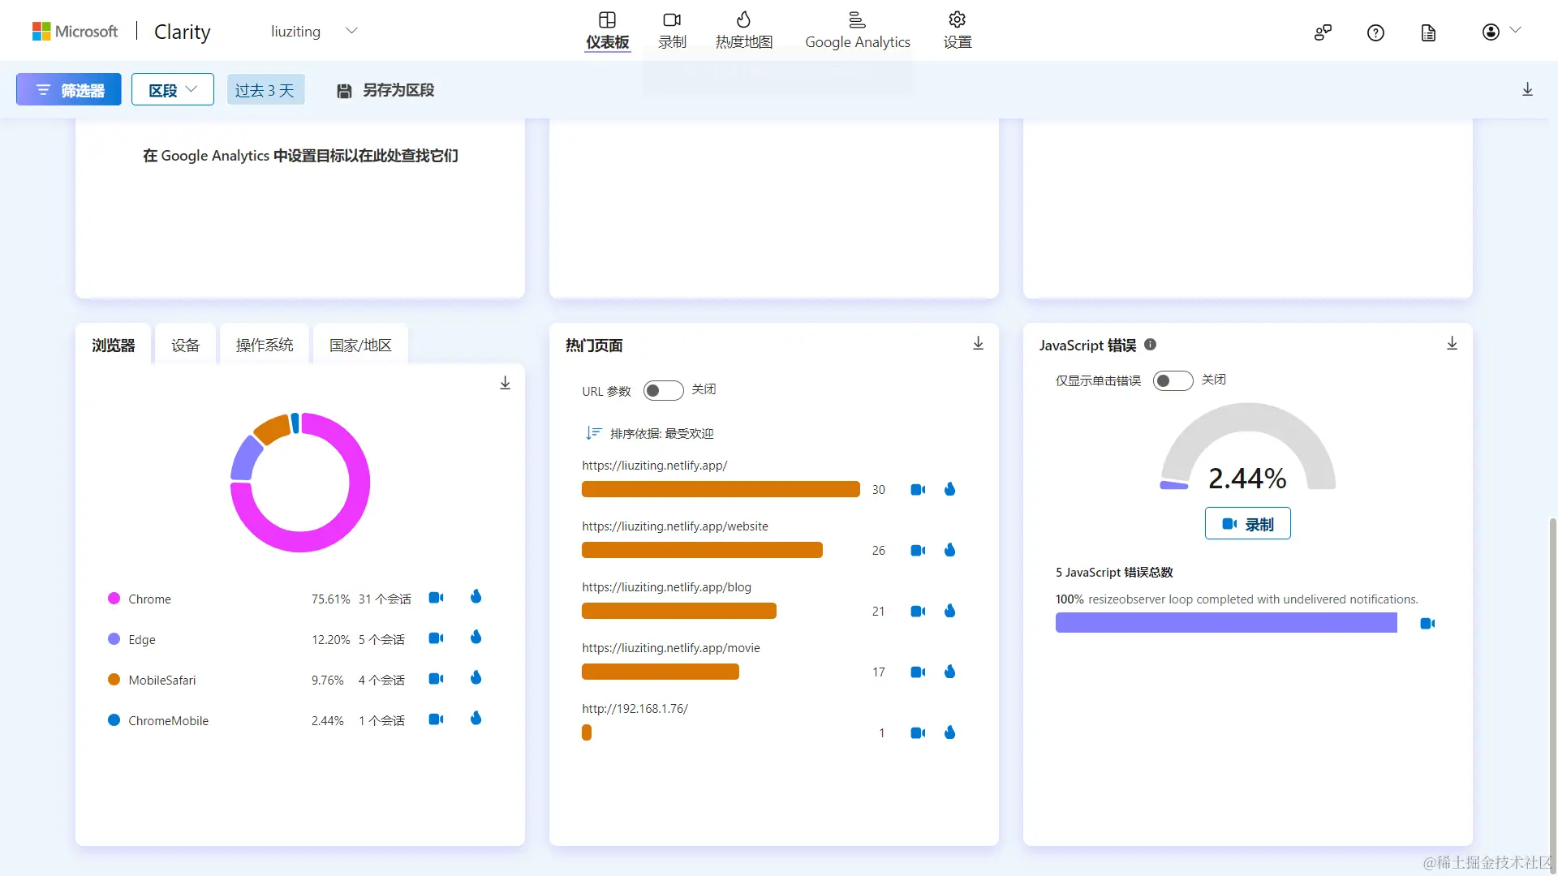Viewport: 1558px width, 876px height.
Task: Toggle the URL 参数 switch
Action: tap(663, 390)
